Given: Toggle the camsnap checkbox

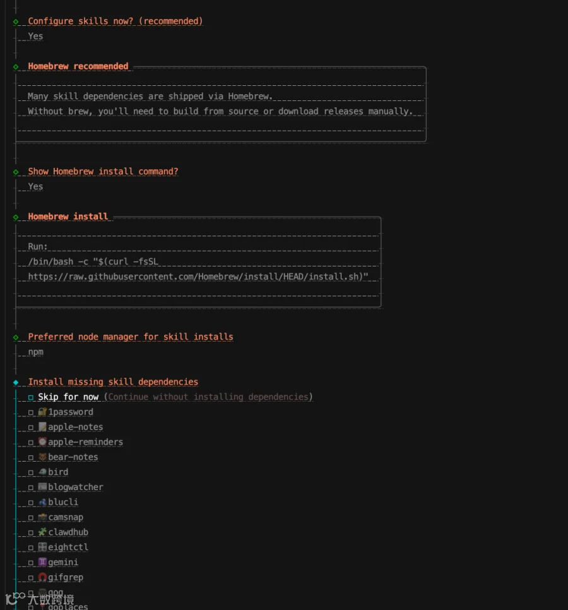Looking at the screenshot, I should tap(31, 518).
